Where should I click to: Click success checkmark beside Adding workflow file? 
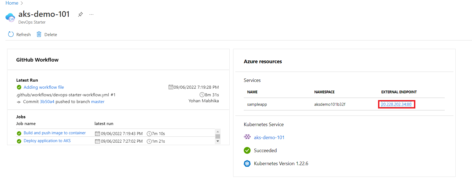[19, 87]
